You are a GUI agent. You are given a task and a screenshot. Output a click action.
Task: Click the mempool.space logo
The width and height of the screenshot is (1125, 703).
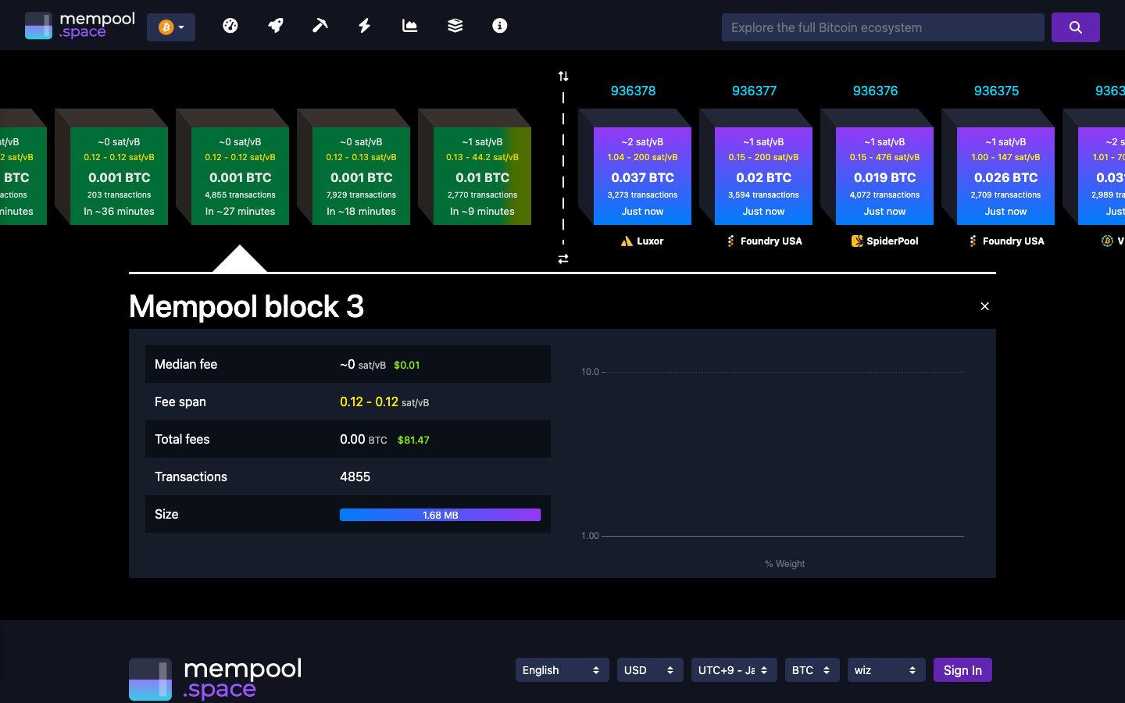[x=79, y=25]
